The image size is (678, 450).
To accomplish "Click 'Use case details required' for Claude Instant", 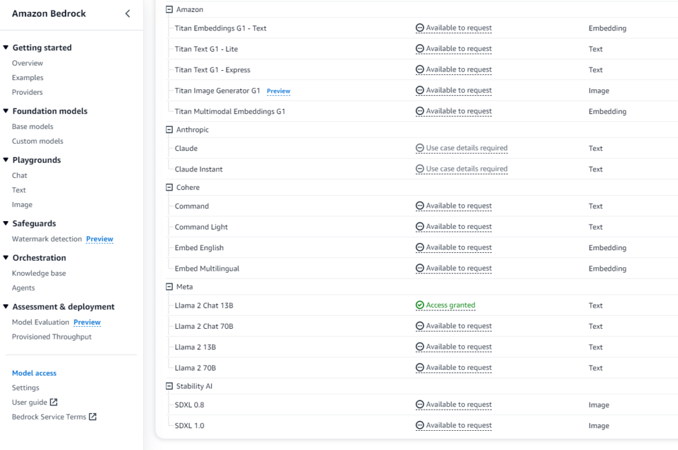I will click(x=467, y=169).
